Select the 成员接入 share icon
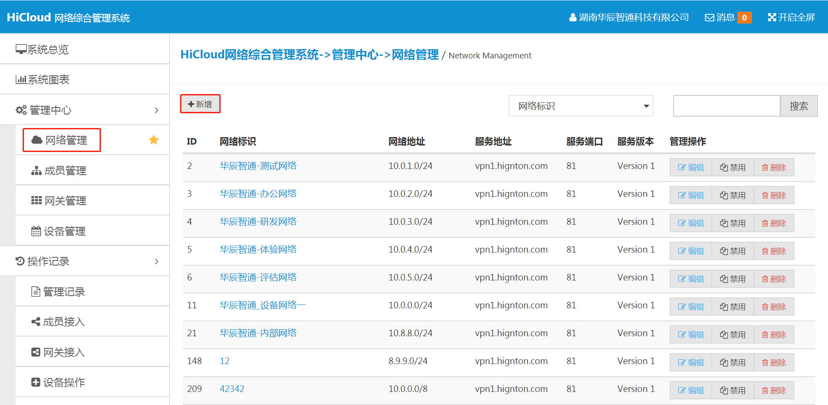The image size is (828, 405). pyautogui.click(x=35, y=321)
